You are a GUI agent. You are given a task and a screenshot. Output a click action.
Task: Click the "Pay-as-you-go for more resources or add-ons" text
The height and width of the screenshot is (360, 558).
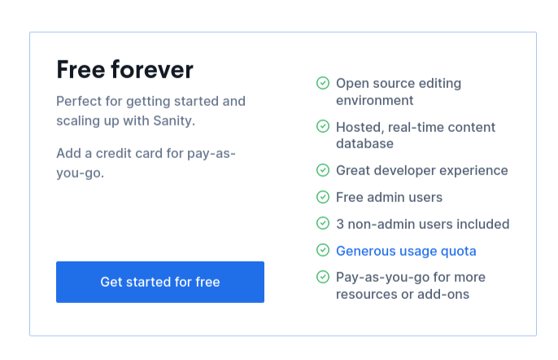(410, 286)
